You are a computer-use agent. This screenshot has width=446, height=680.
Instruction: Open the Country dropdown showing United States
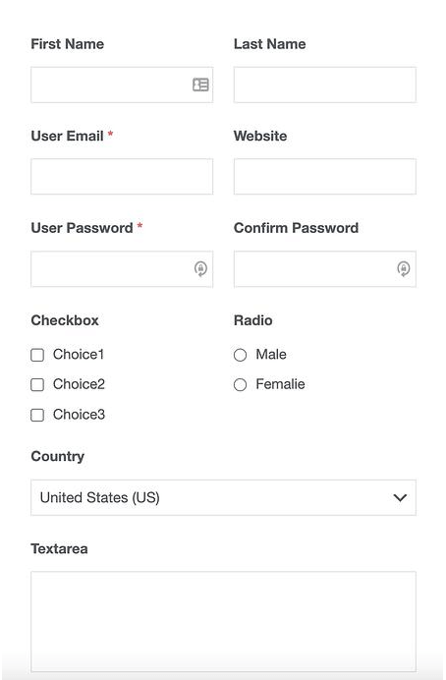tap(223, 497)
